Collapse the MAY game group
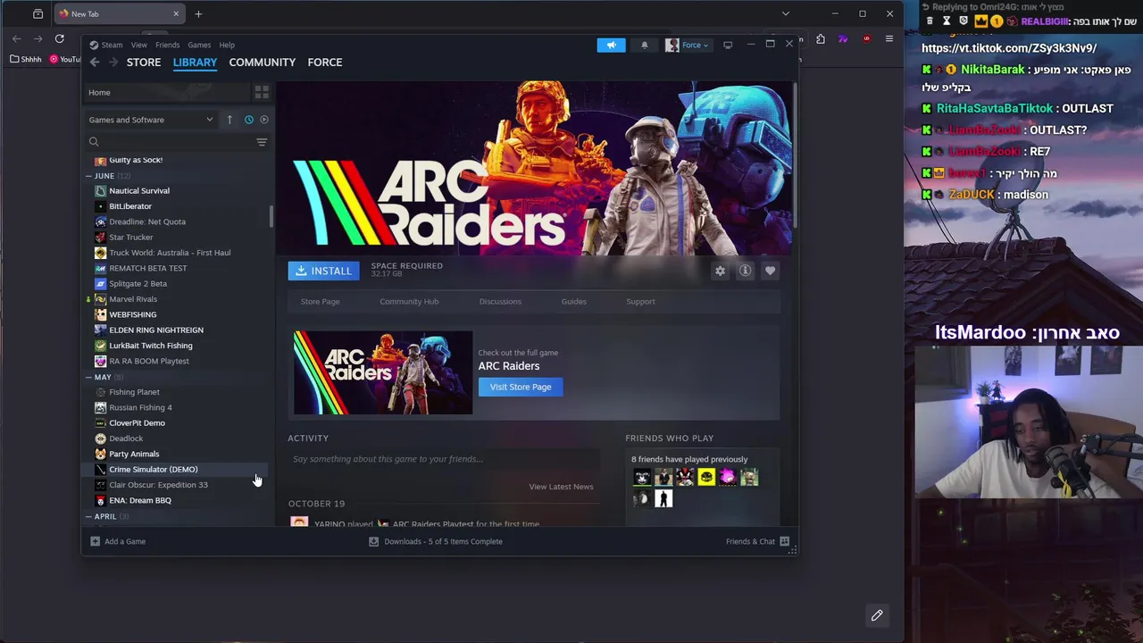The height and width of the screenshot is (643, 1143). (88, 377)
